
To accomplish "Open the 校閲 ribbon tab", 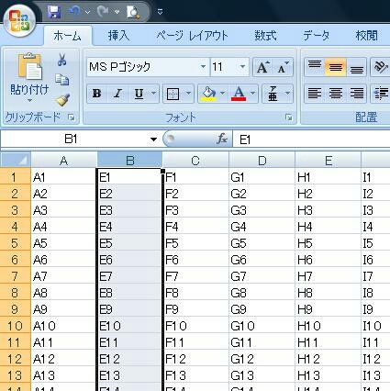I will (x=366, y=36).
